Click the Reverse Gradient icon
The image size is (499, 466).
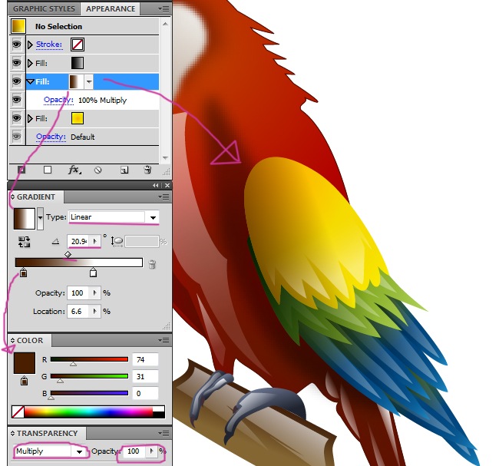point(23,241)
